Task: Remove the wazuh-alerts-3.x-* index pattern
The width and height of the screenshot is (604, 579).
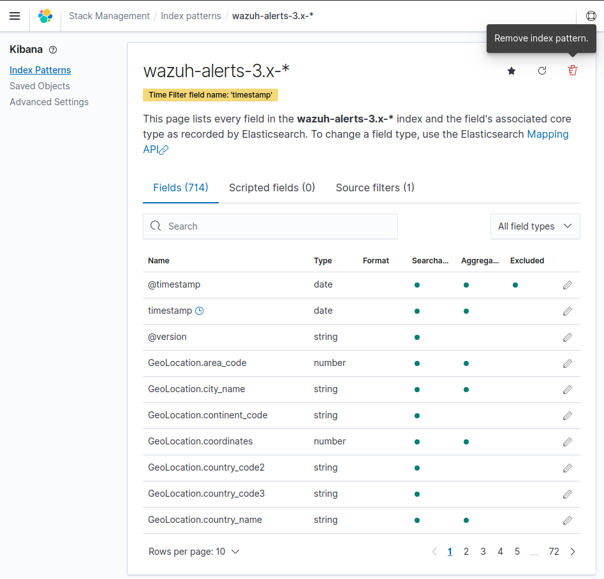Action: click(x=572, y=71)
